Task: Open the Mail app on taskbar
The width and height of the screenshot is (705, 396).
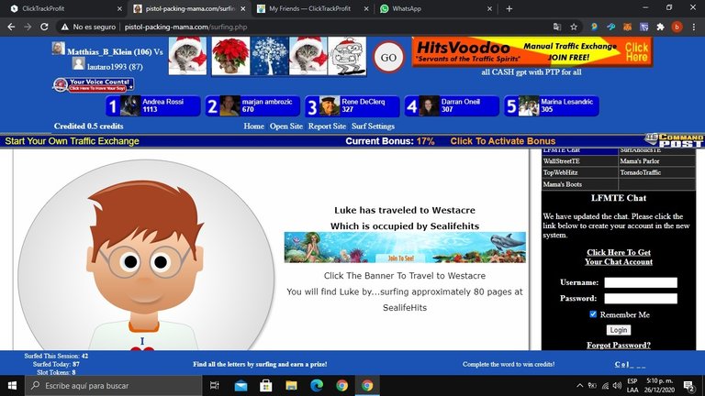Action: click(x=241, y=386)
